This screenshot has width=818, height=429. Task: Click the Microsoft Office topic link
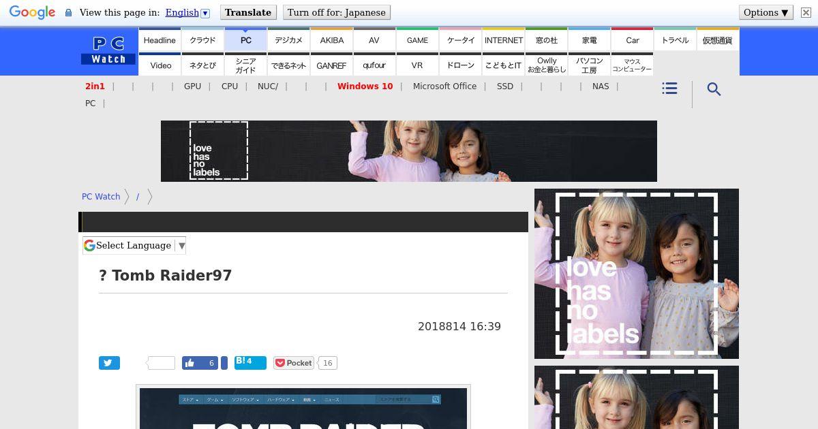pyautogui.click(x=444, y=86)
